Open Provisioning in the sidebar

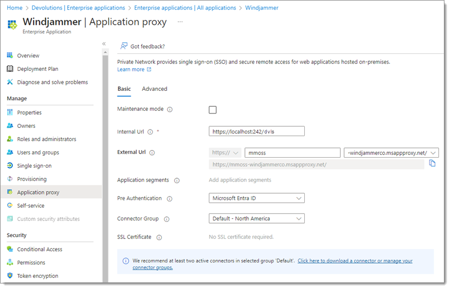[32, 179]
